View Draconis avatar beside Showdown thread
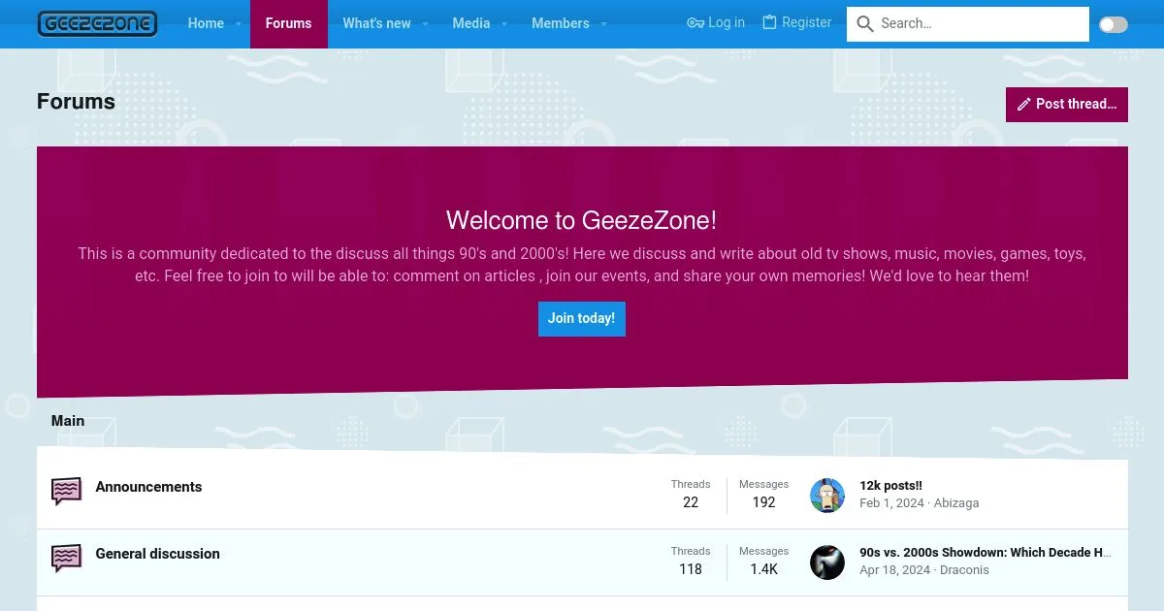This screenshot has width=1164, height=611. coord(827,563)
